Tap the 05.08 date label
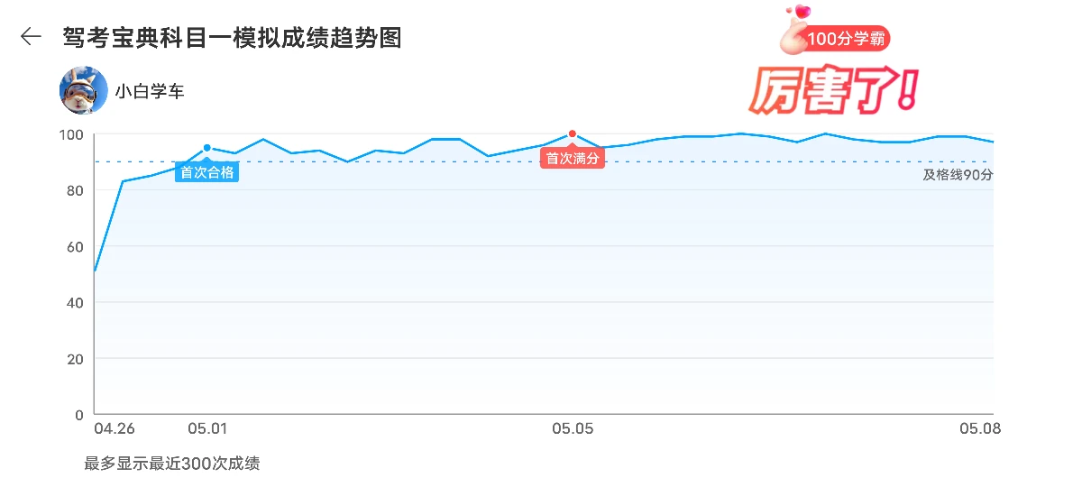1082x487 pixels. pos(980,428)
